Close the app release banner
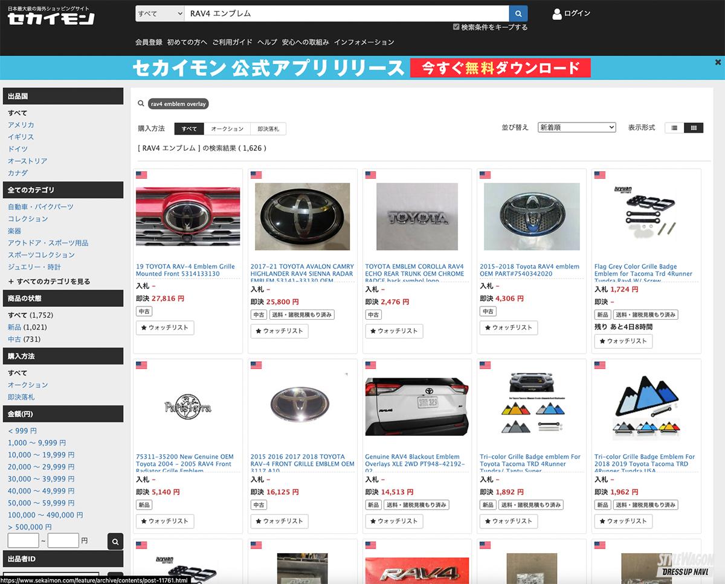Screen dimensions: 725x584 (x=718, y=62)
